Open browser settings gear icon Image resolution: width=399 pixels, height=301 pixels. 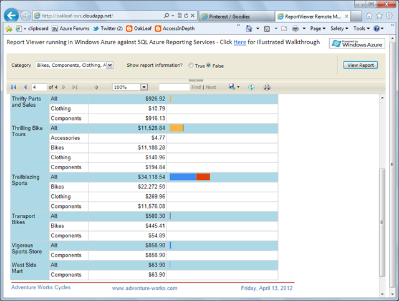(389, 16)
